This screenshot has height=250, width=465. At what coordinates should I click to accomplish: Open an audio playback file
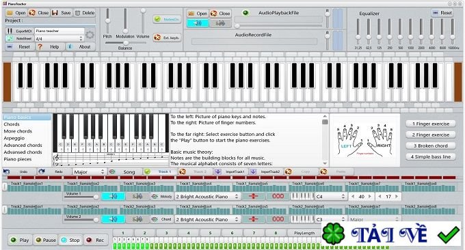click(x=197, y=14)
